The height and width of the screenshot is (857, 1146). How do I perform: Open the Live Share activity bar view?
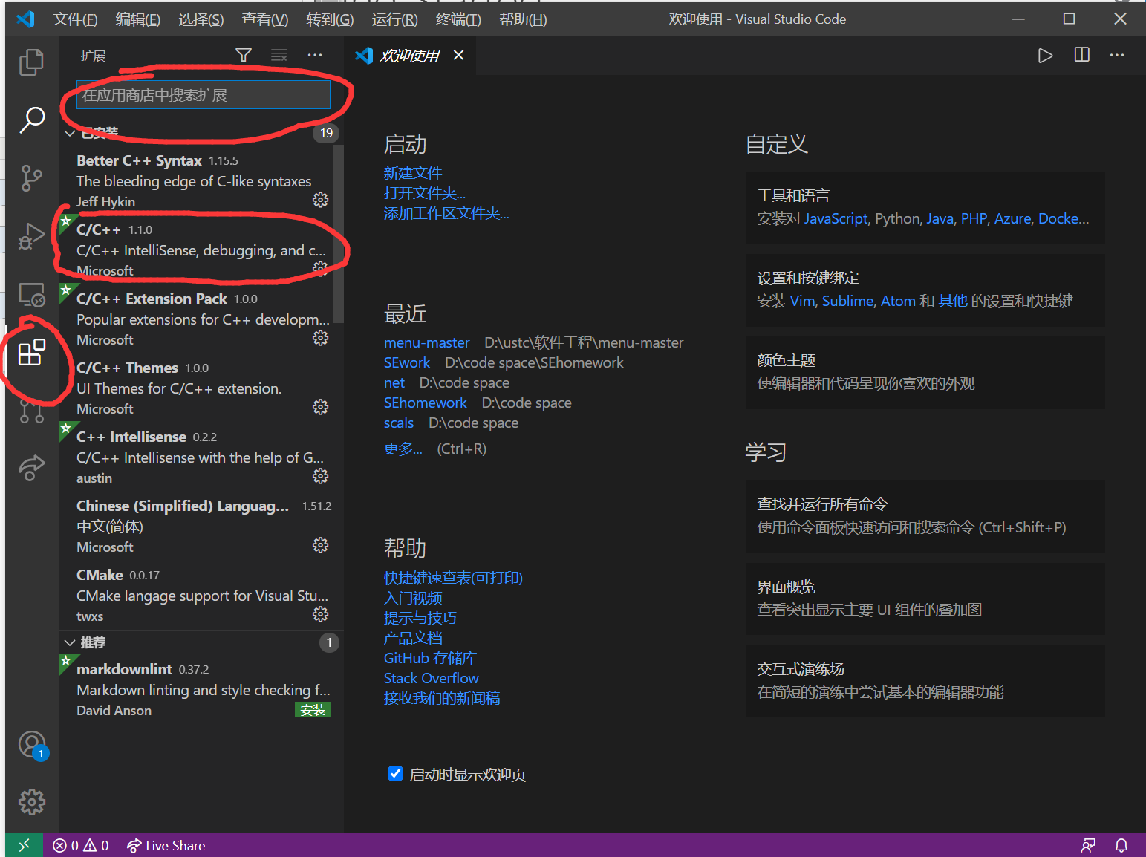tap(31, 468)
